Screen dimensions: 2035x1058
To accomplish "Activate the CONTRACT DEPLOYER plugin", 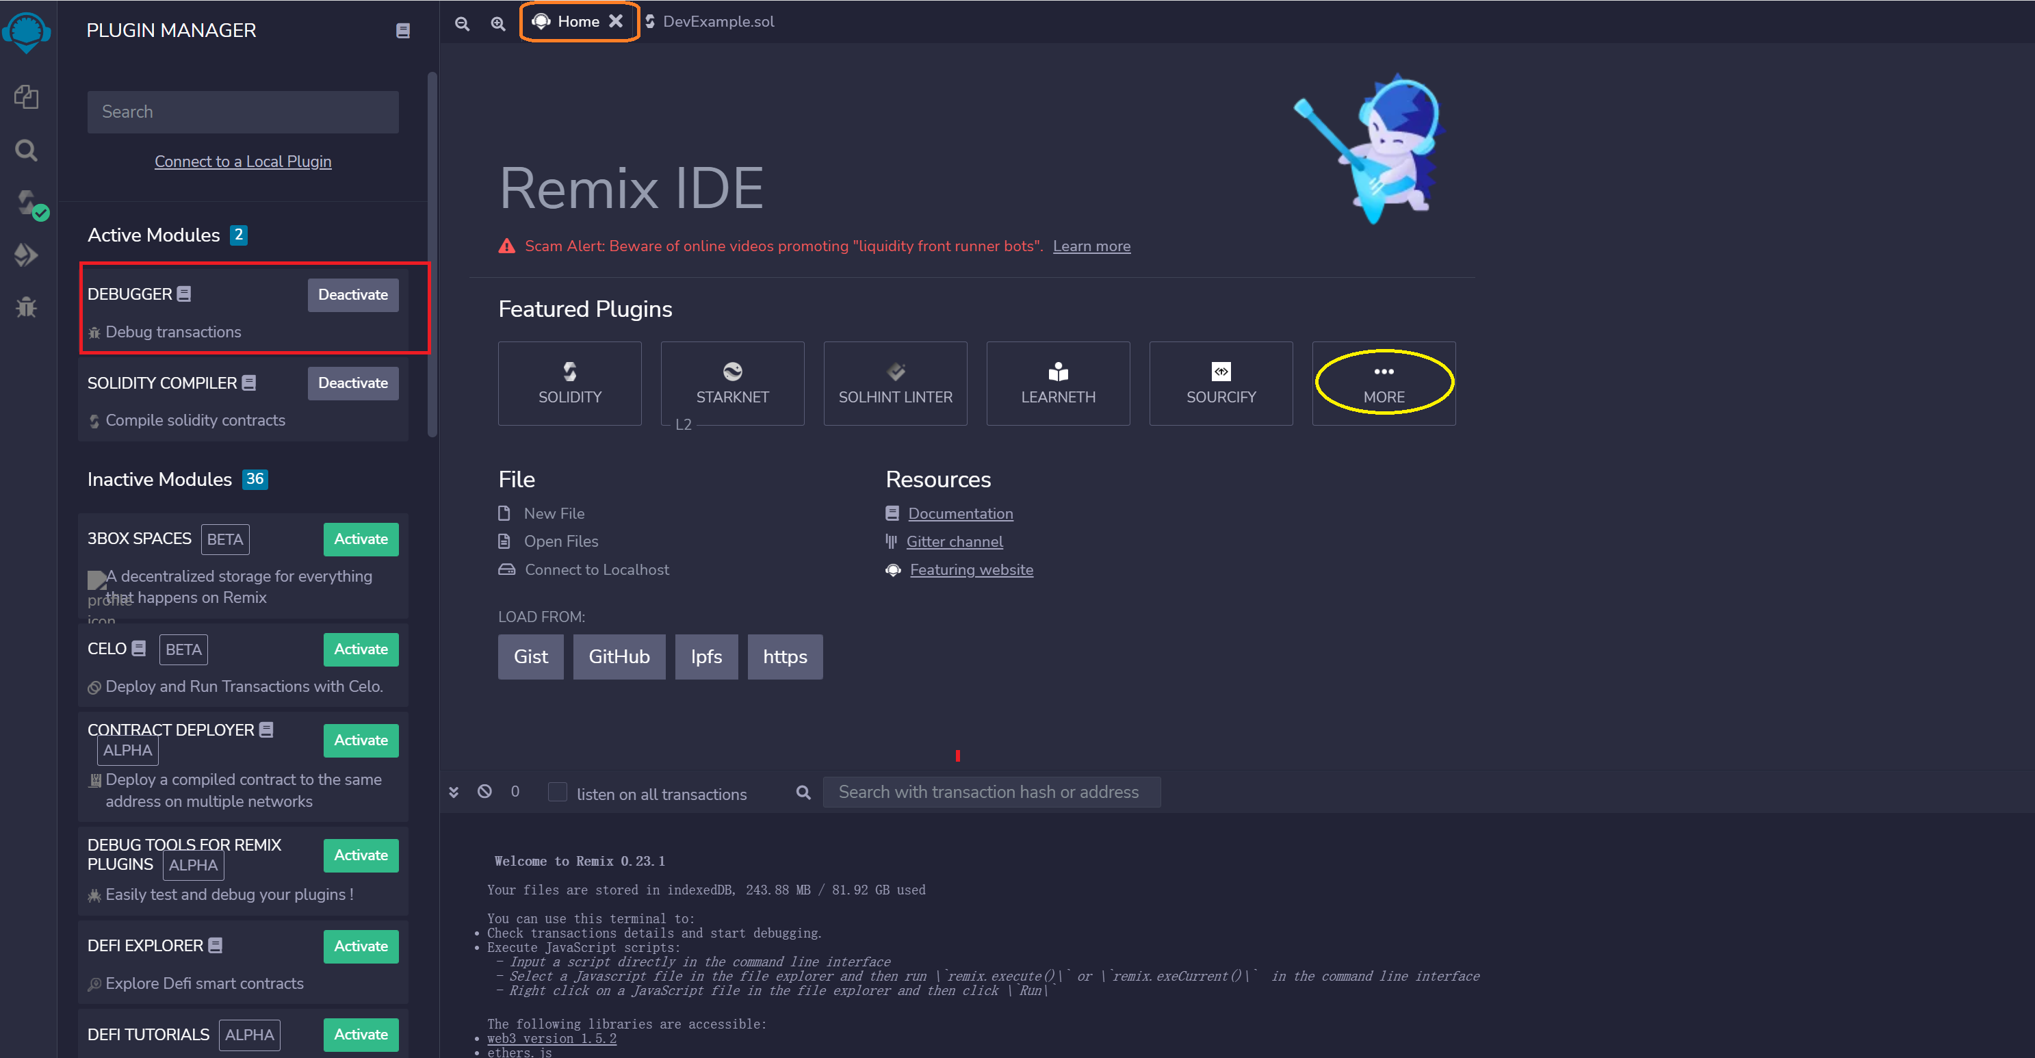I will point(361,740).
